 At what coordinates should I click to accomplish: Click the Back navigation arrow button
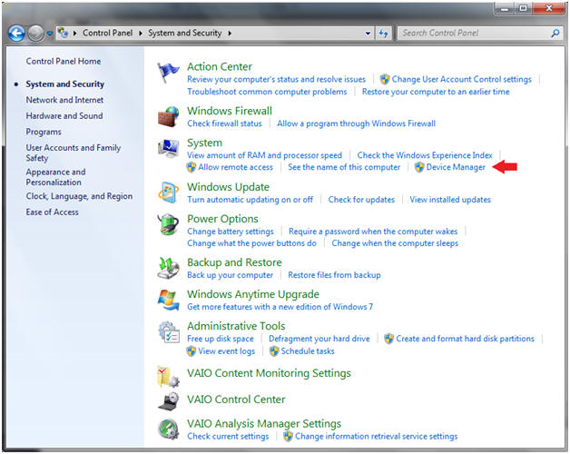click(16, 34)
